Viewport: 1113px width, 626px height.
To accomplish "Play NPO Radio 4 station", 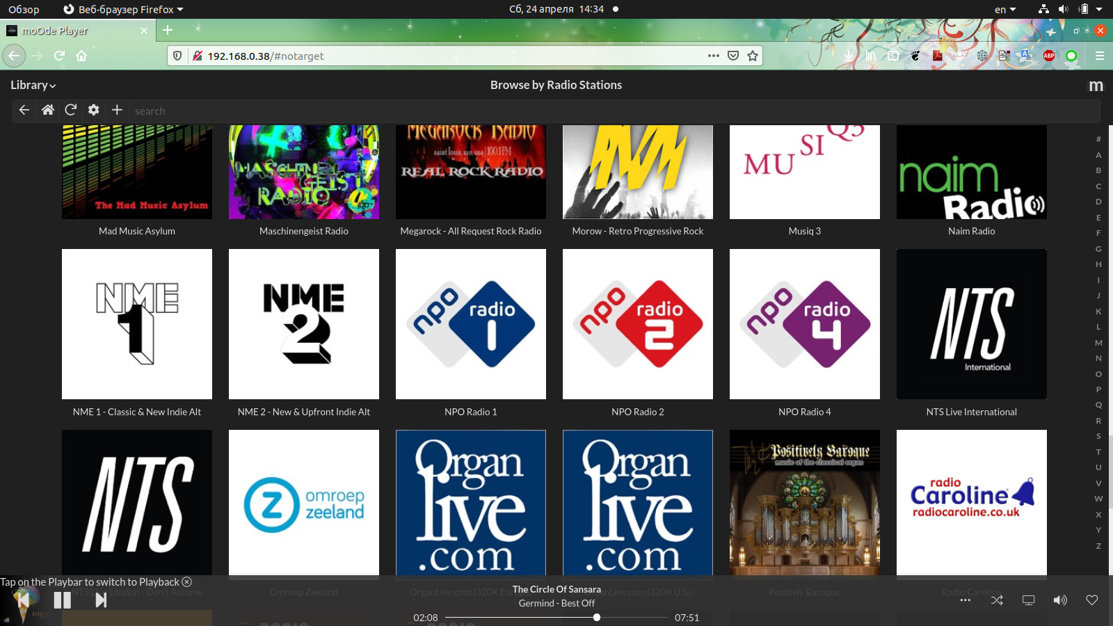I will [805, 324].
